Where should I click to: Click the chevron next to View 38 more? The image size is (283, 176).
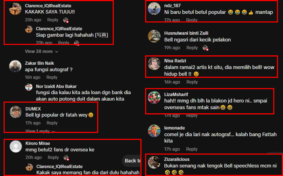pyautogui.click(x=57, y=52)
